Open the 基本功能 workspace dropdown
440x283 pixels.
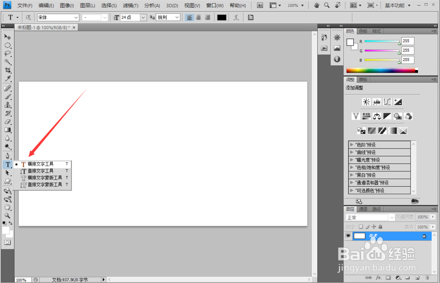(x=397, y=5)
